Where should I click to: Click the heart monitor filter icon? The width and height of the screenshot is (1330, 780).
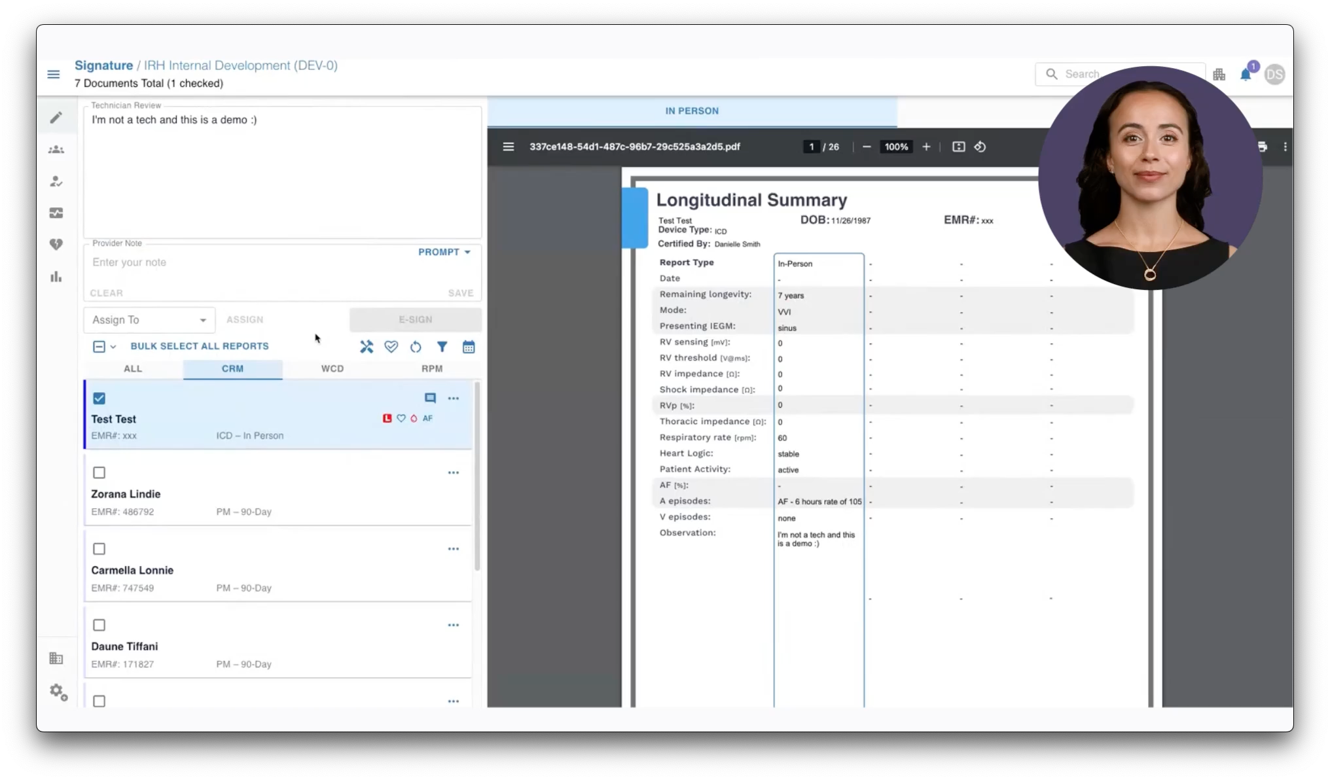tap(391, 347)
